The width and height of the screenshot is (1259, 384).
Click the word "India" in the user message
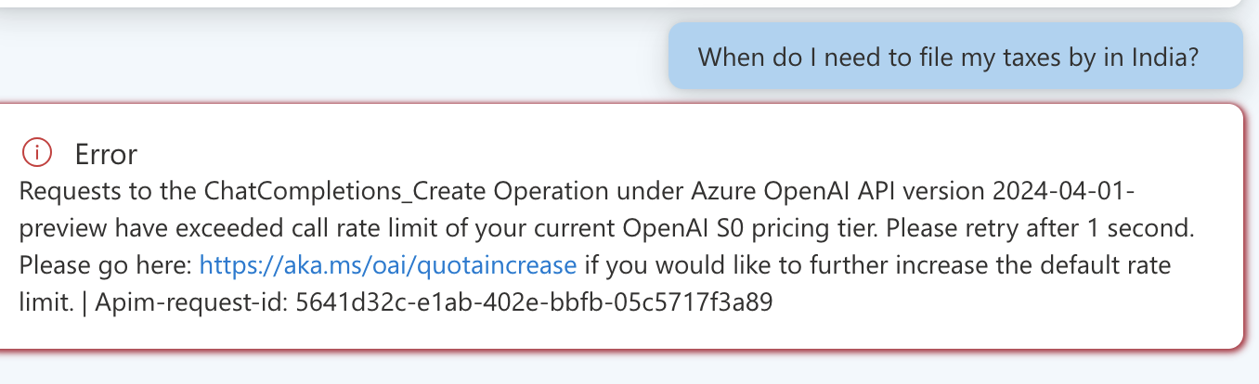[1172, 58]
